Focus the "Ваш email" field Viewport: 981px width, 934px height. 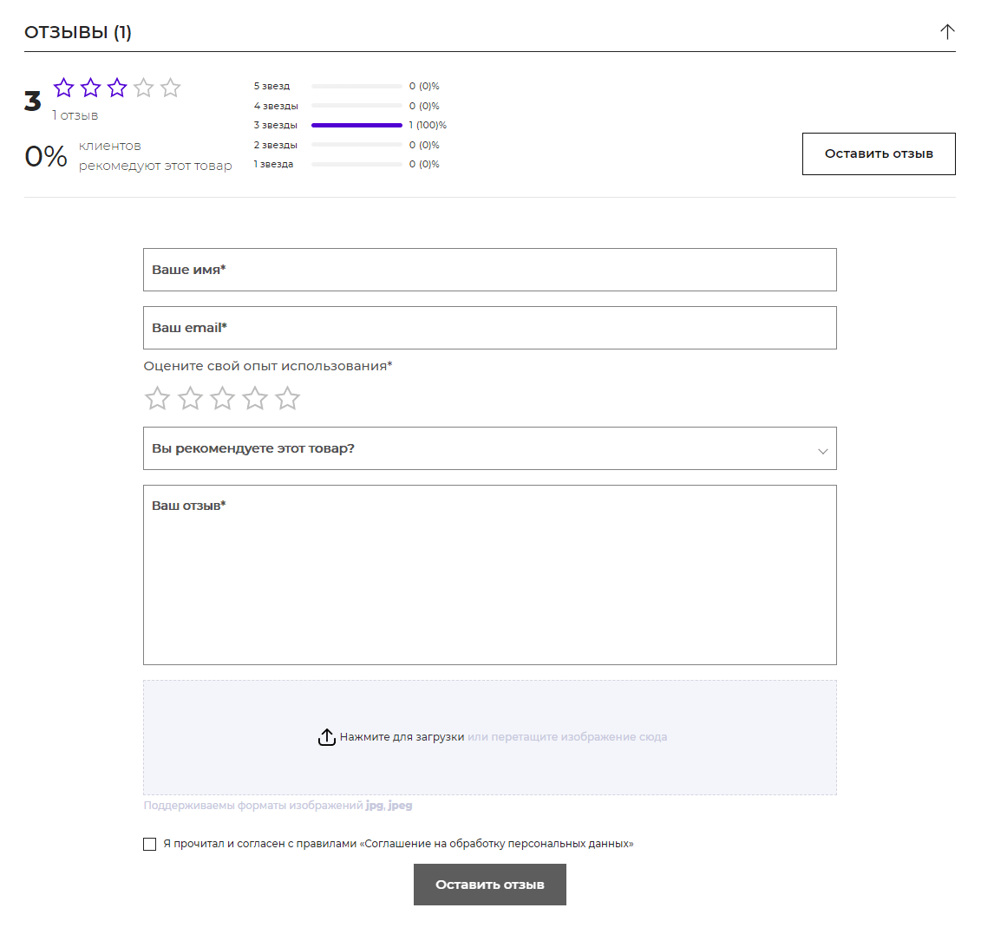[x=489, y=328]
